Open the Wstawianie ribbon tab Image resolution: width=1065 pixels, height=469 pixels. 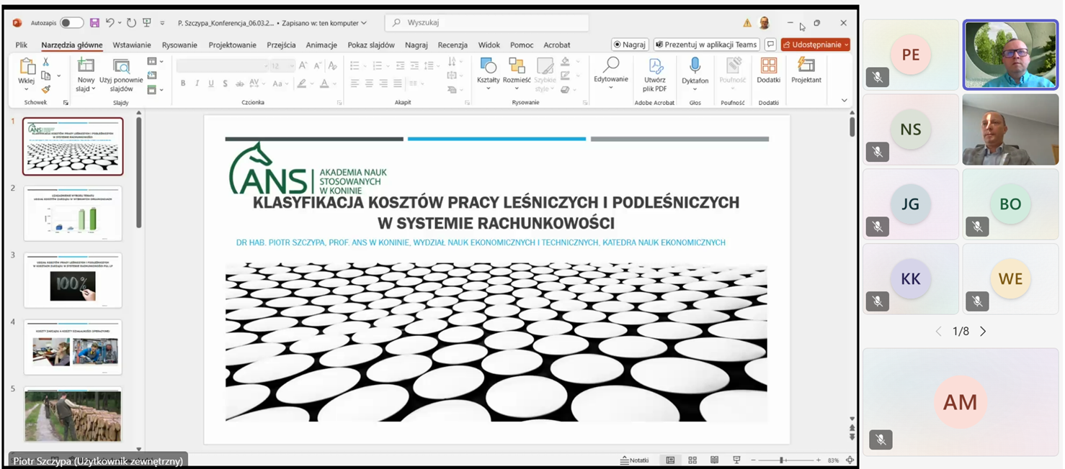click(132, 45)
